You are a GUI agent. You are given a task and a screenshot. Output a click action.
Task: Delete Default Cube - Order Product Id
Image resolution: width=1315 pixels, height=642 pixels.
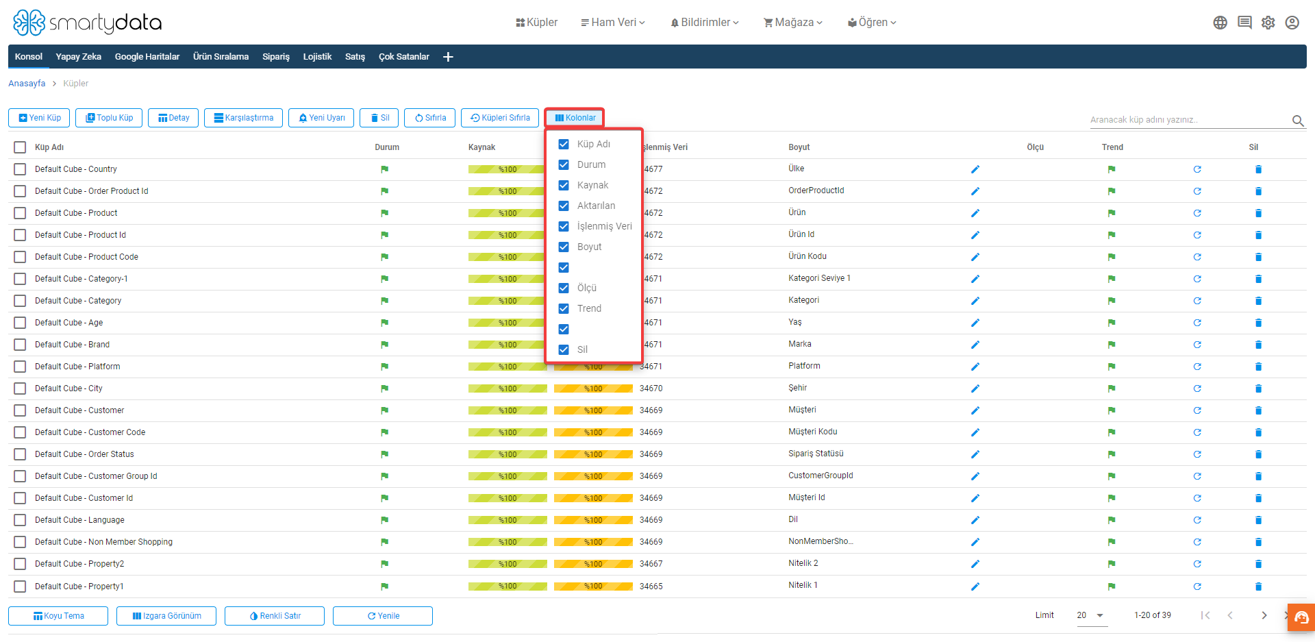[1258, 191]
